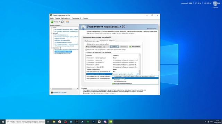Open File Explorer from taskbar
222x124 pixels.
(54, 122)
